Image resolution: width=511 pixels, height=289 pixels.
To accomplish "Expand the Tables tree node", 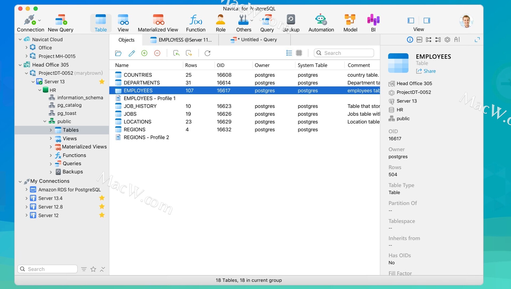I will click(51, 130).
